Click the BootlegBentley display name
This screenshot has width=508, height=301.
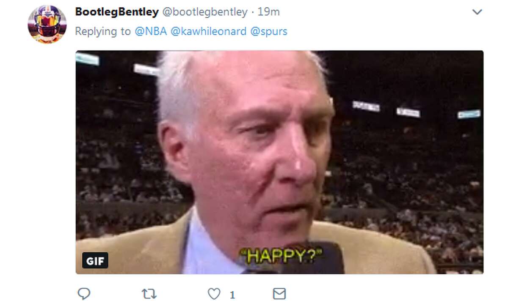(x=117, y=12)
